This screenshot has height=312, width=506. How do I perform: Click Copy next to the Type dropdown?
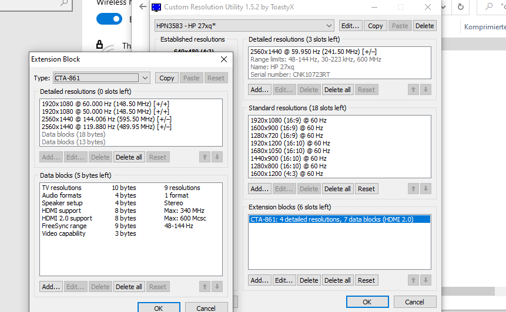pyautogui.click(x=167, y=78)
